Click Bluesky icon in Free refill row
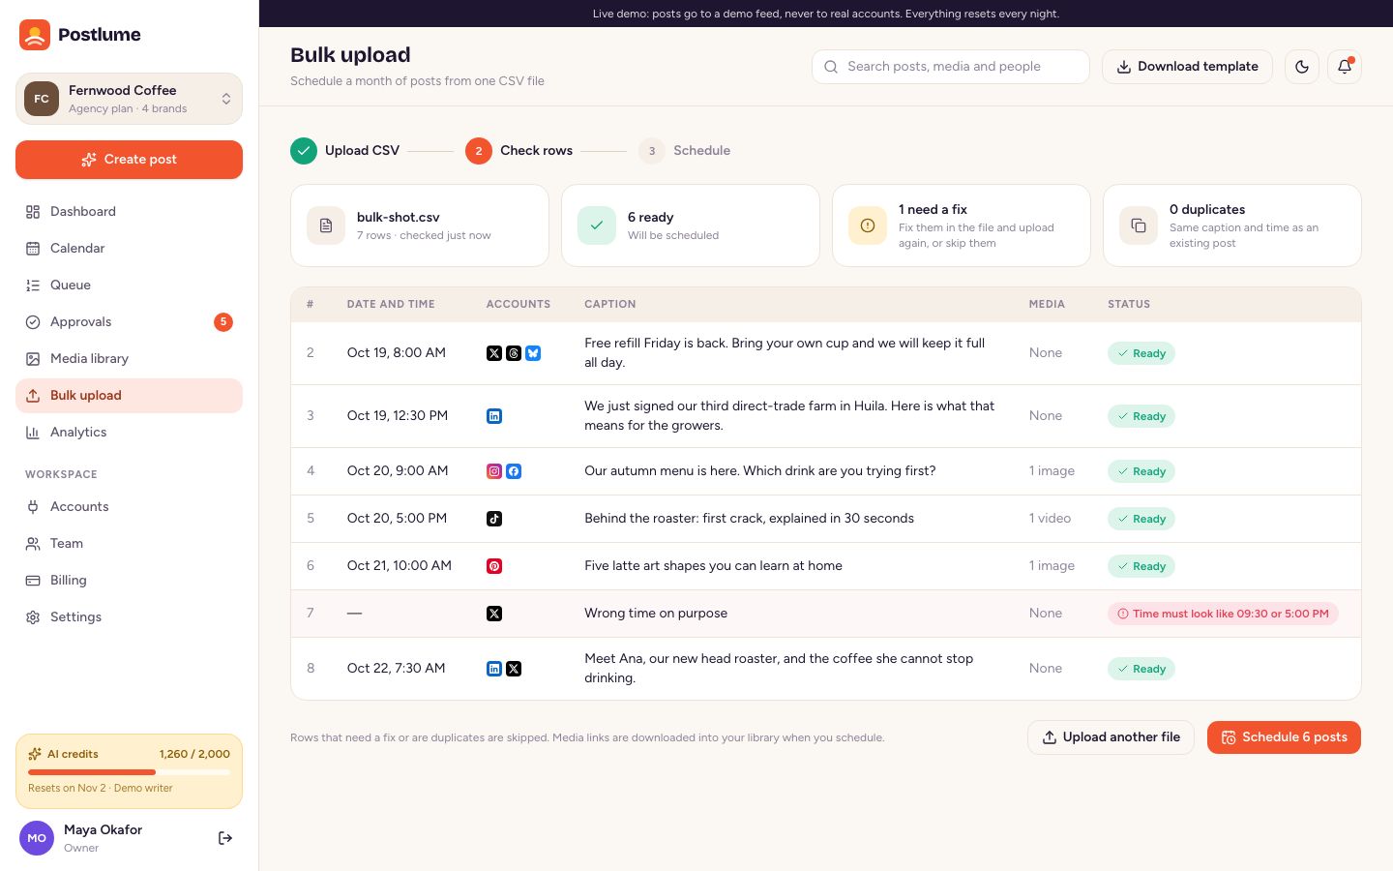The height and width of the screenshot is (871, 1393). coord(533,353)
